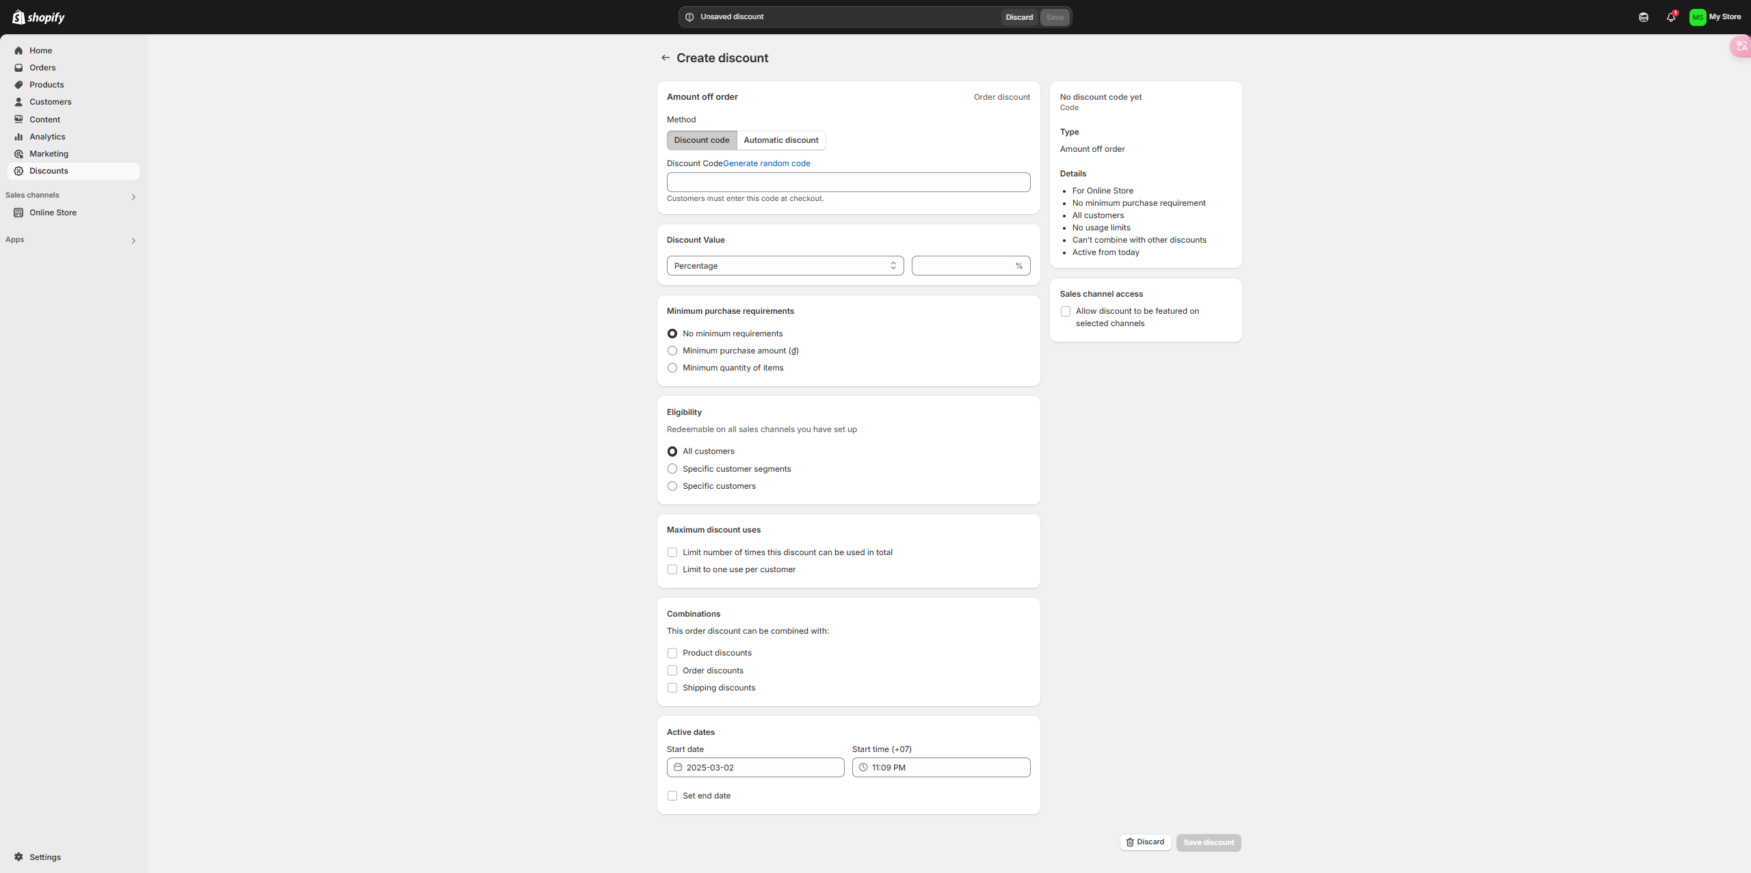Open Marketing from the sidebar

pyautogui.click(x=73, y=154)
